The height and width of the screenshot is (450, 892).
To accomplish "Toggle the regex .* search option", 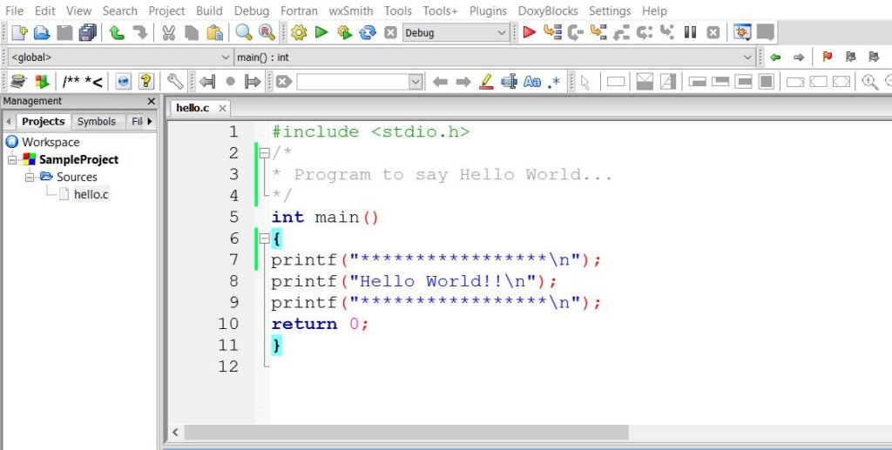I will click(x=554, y=82).
